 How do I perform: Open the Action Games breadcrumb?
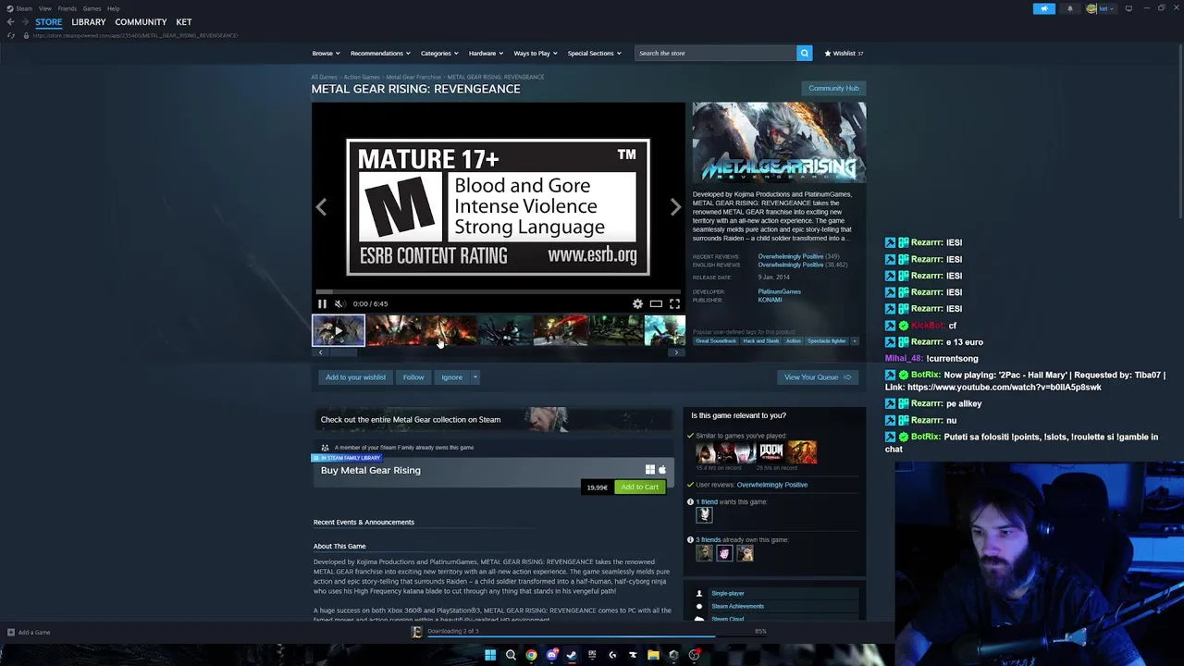(362, 77)
